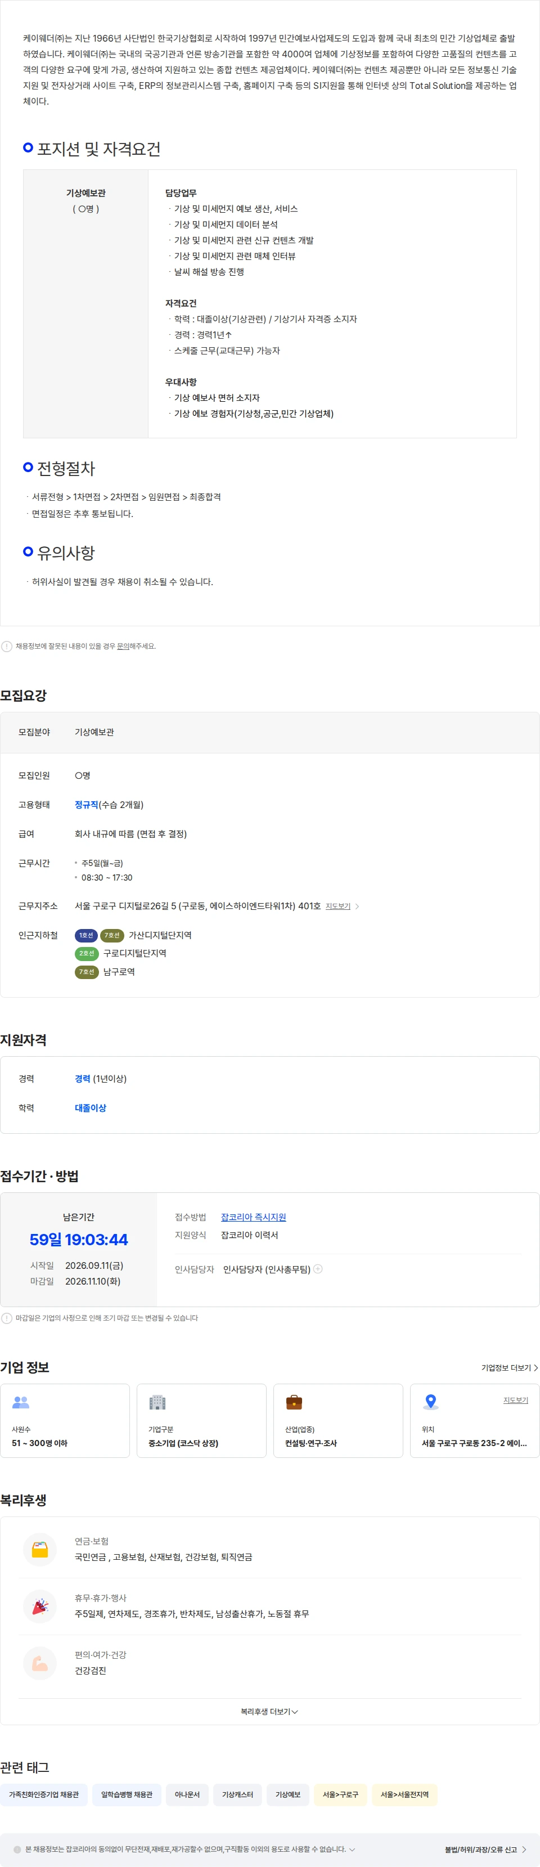Click the 컨설팅·연구·조사 industry text
Image resolution: width=540 pixels, height=1867 pixels.
point(311,1442)
